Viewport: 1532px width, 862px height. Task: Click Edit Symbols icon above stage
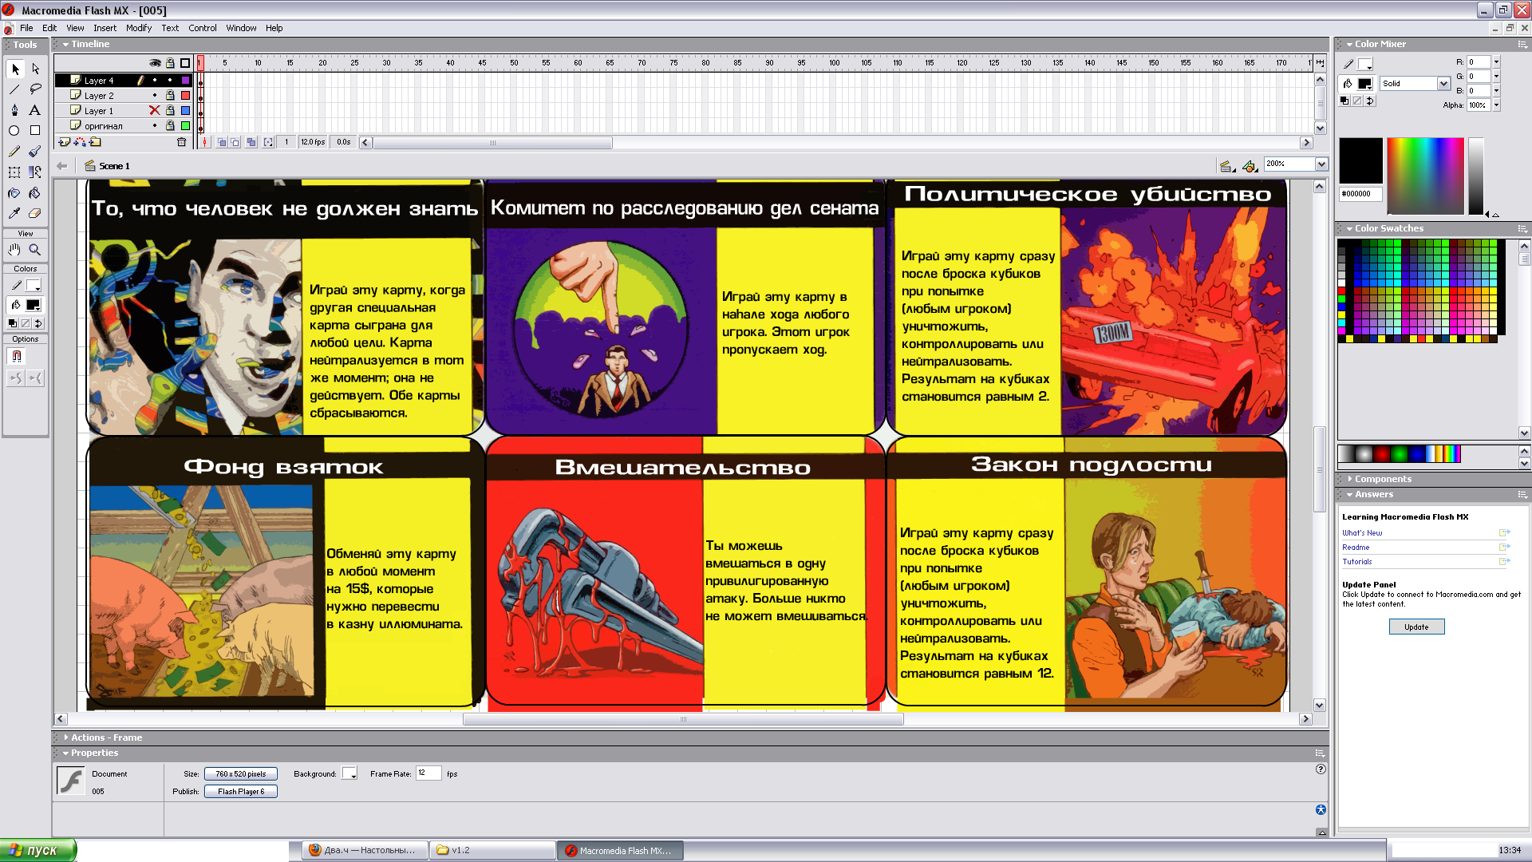point(1250,166)
